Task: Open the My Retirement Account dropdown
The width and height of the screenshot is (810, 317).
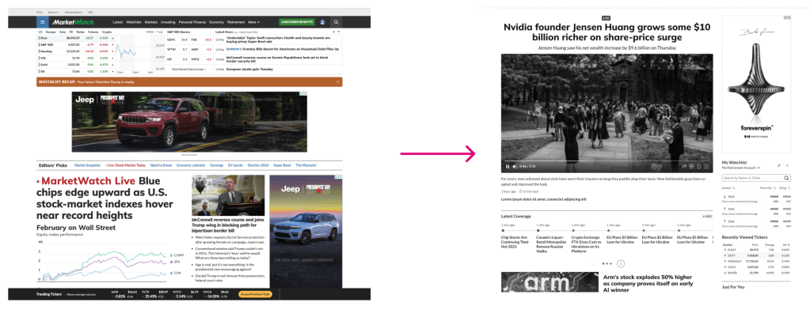Action: 742,168
